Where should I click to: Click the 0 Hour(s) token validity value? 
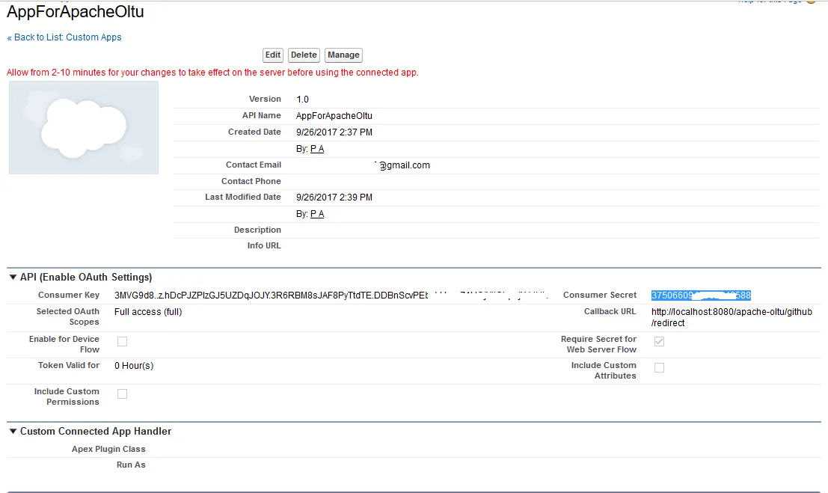(x=134, y=366)
